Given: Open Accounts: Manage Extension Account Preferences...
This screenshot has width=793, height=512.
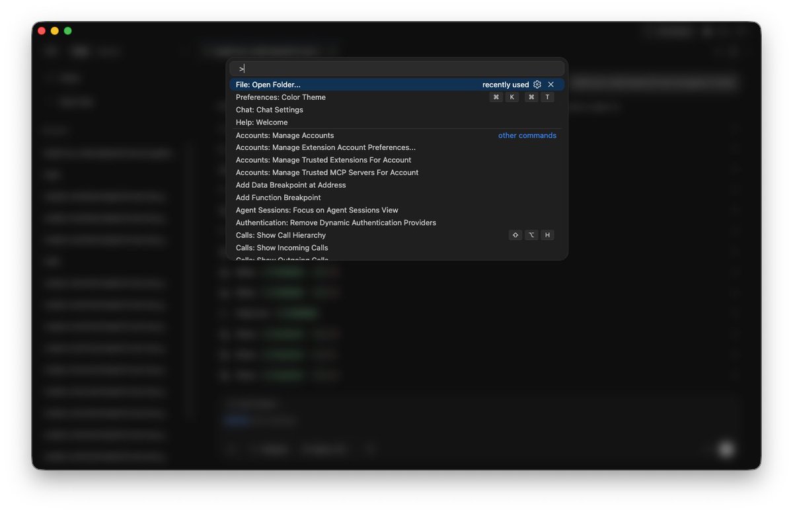Looking at the screenshot, I should coord(397,148).
